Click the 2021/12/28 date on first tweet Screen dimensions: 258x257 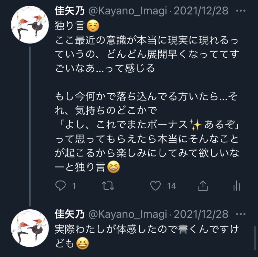201,11
